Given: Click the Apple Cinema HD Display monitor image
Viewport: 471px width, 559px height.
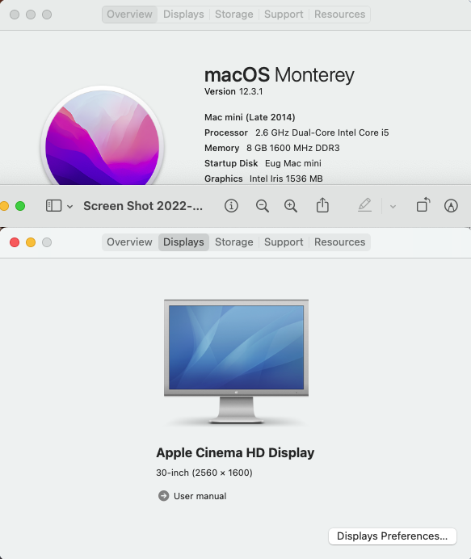Looking at the screenshot, I should coord(236,362).
